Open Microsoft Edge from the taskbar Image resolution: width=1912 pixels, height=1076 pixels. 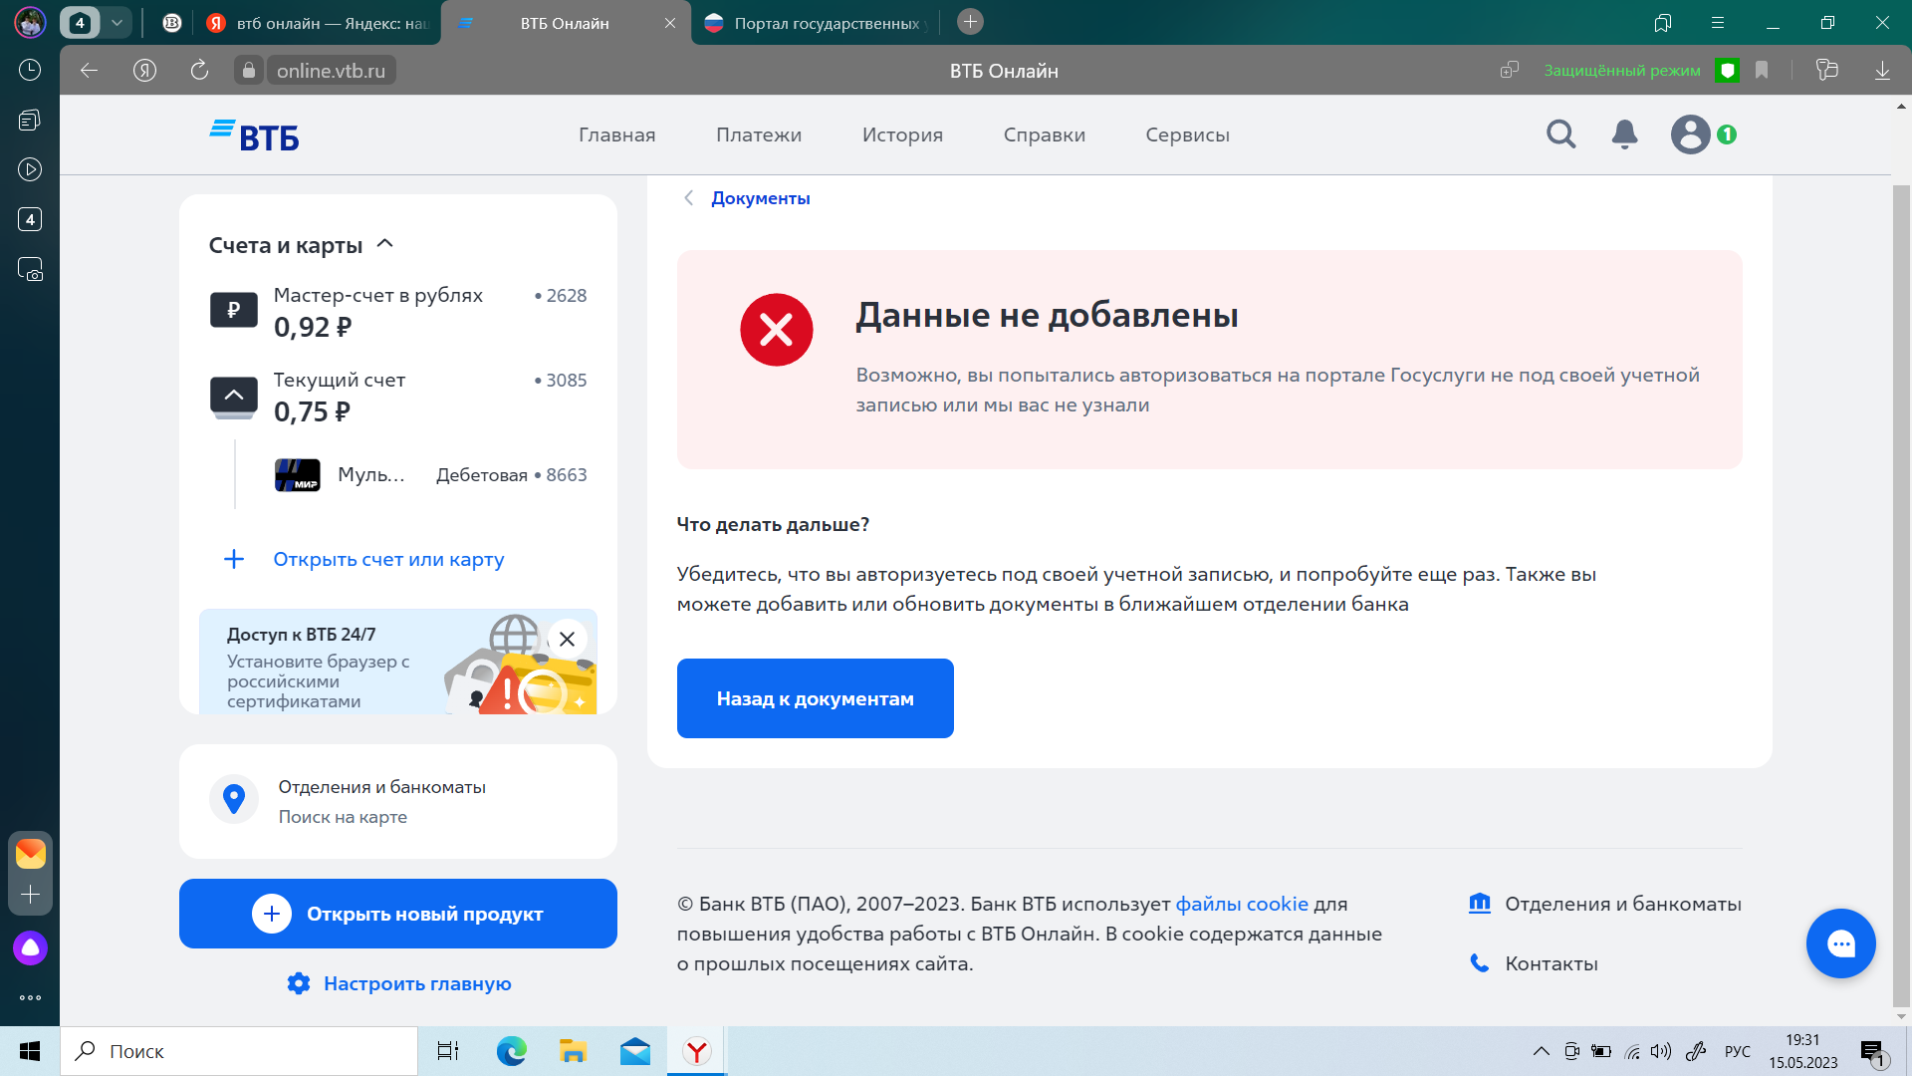pyautogui.click(x=512, y=1051)
